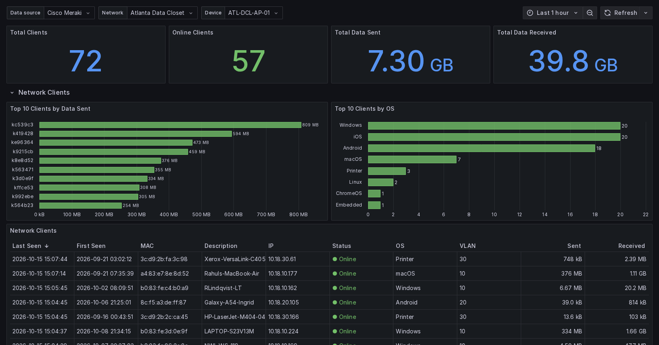Screen dimensions: 659x345
Task: Click the kc539c3 bar showing 809 MB
Action: (x=170, y=125)
